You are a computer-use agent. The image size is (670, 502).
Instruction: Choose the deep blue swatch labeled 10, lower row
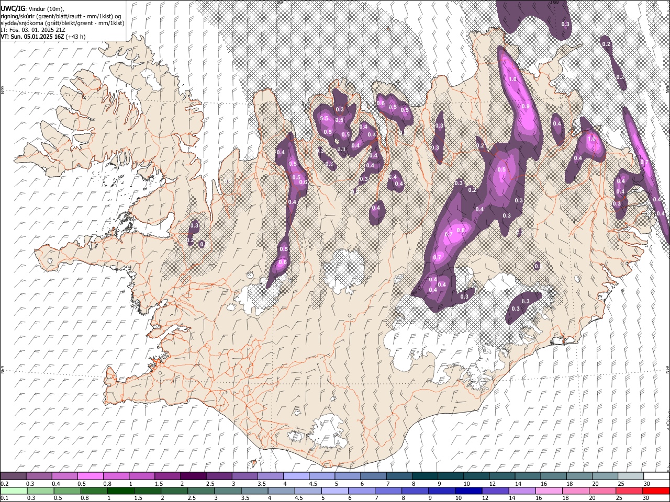(468, 490)
